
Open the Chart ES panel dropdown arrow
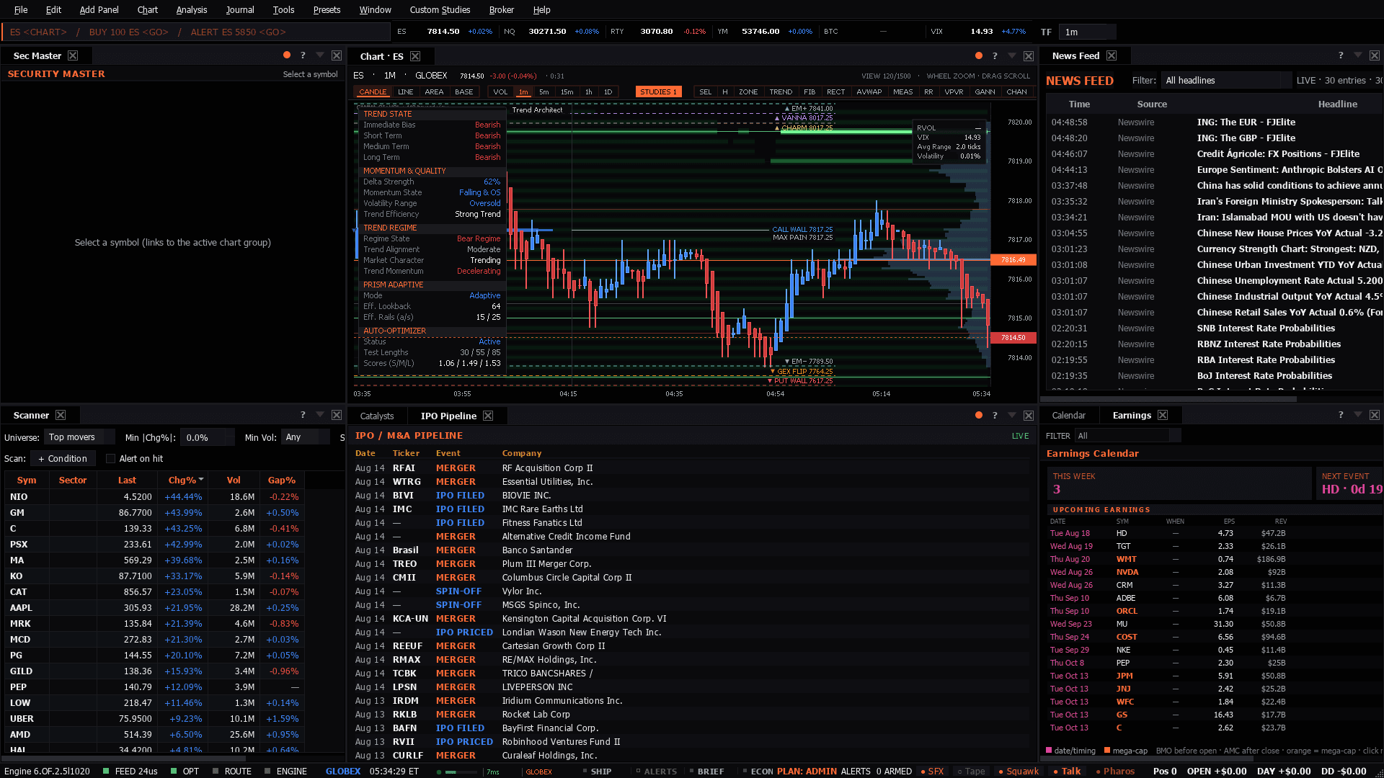[x=1012, y=56]
